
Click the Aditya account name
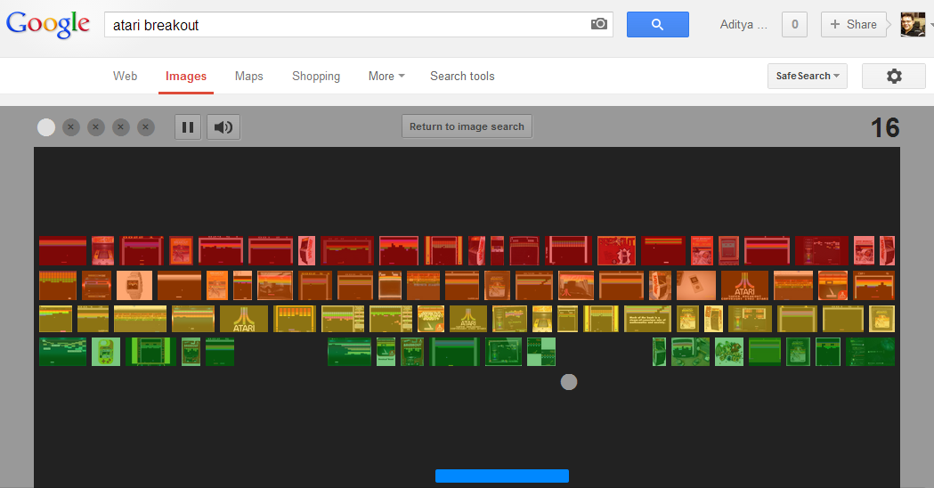pyautogui.click(x=743, y=24)
